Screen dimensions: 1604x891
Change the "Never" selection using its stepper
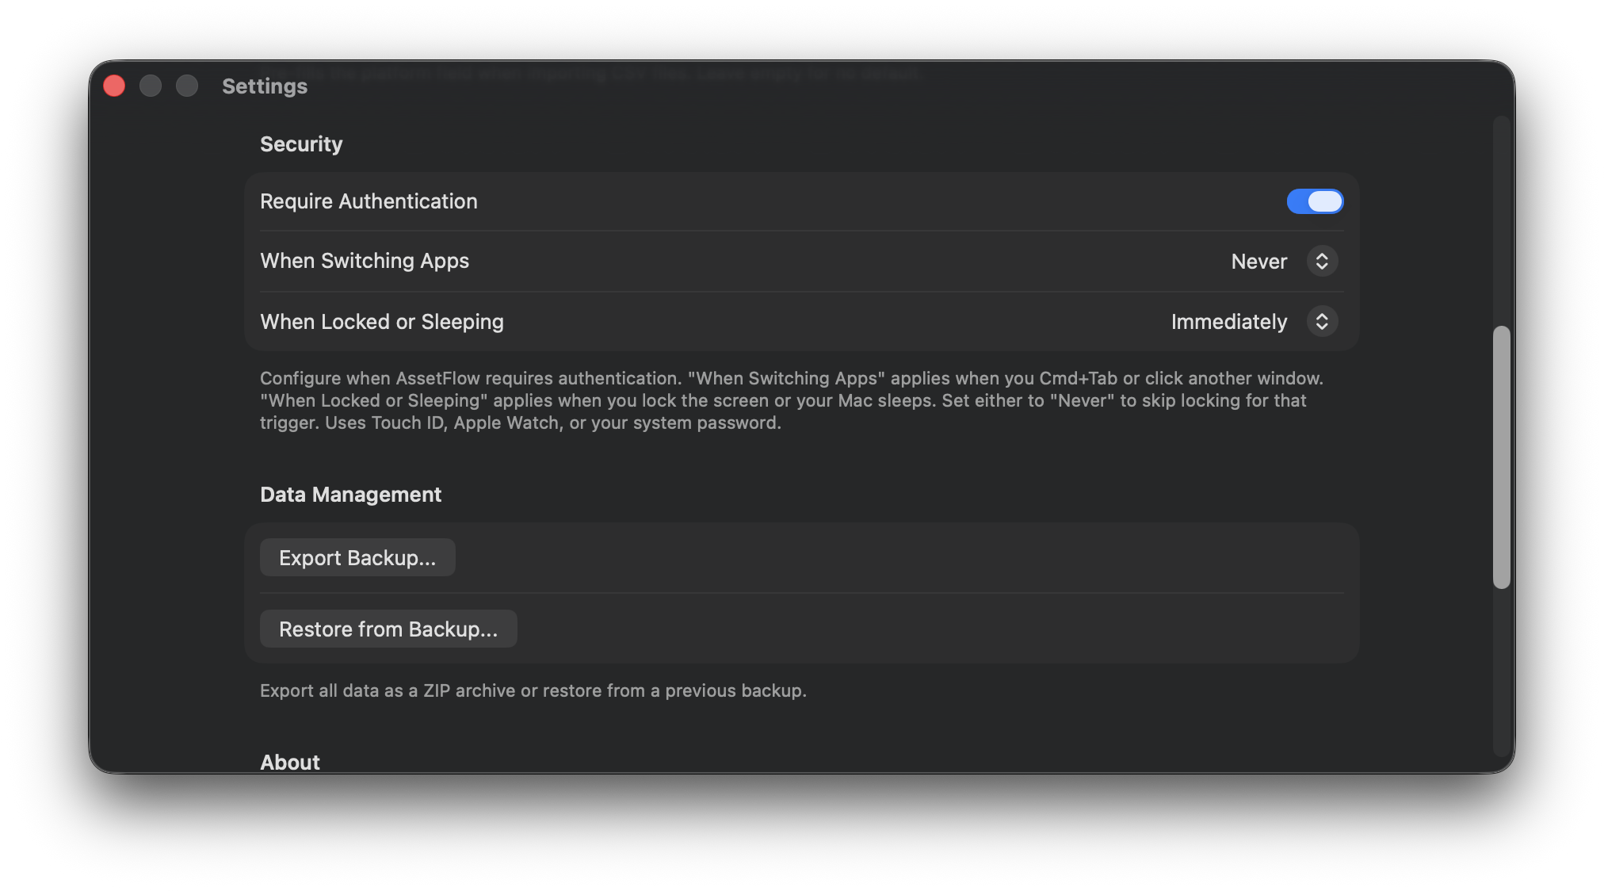pyautogui.click(x=1321, y=261)
